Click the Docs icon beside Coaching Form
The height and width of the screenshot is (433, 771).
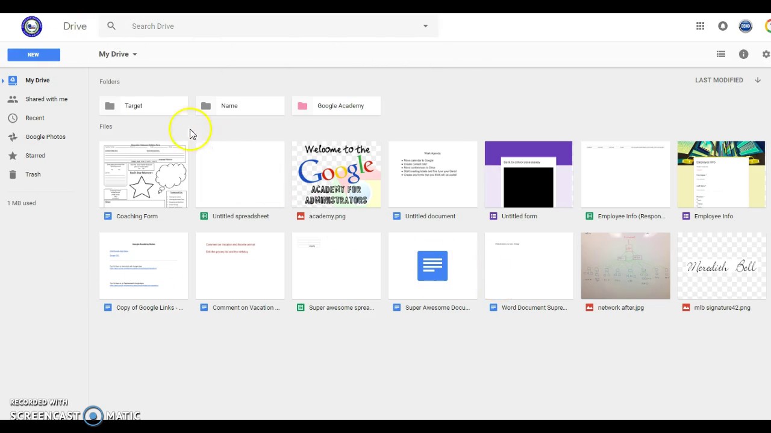(x=108, y=216)
